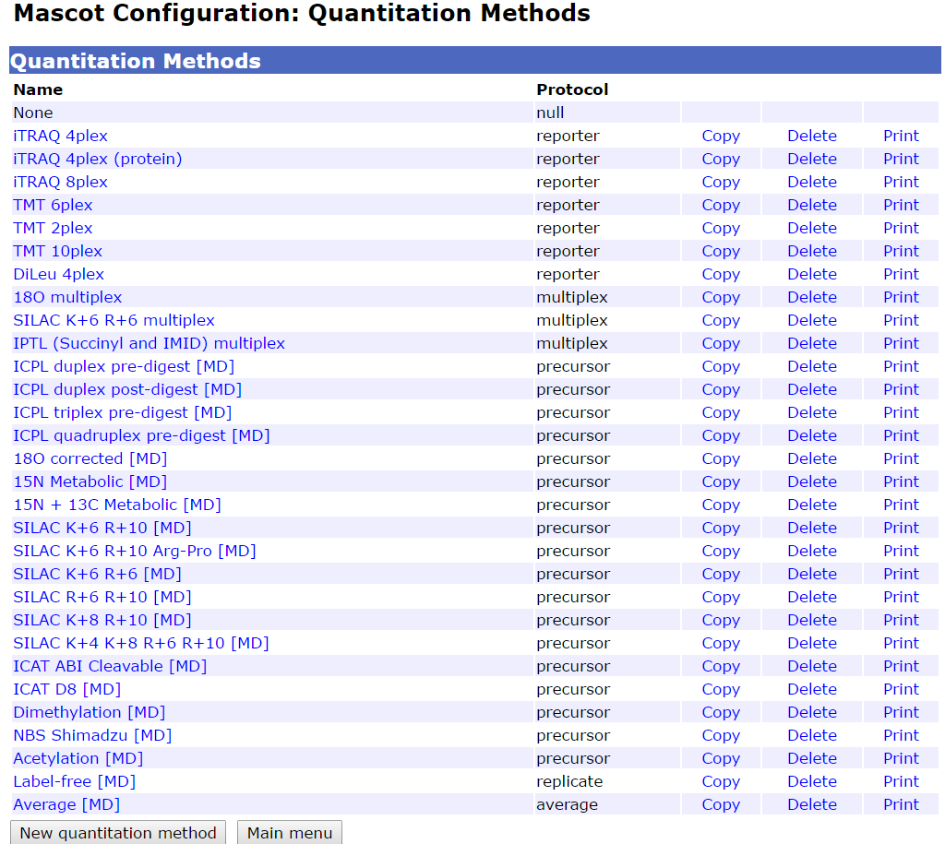The width and height of the screenshot is (945, 844).
Task: Delete 15N + 13C Metabolic [MD] method
Action: click(x=812, y=505)
